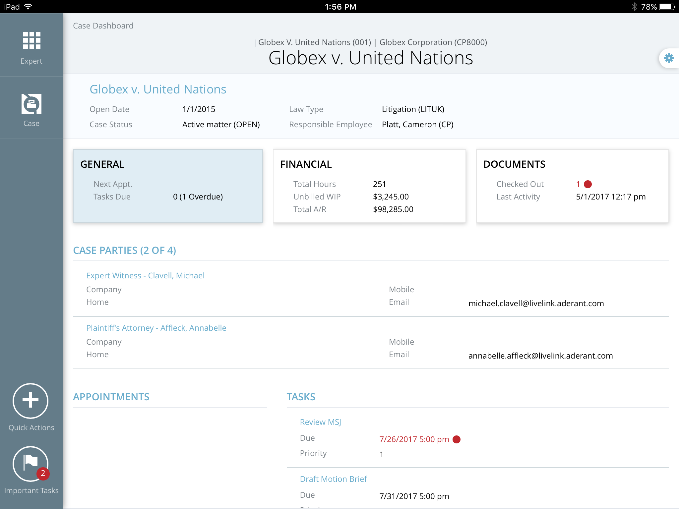Open Expert Witness Clavell, Michael link

pyautogui.click(x=145, y=276)
